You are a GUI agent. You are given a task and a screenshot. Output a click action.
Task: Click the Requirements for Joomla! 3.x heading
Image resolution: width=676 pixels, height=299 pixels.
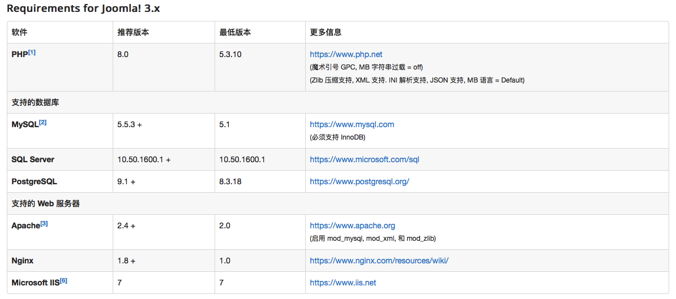(84, 8)
